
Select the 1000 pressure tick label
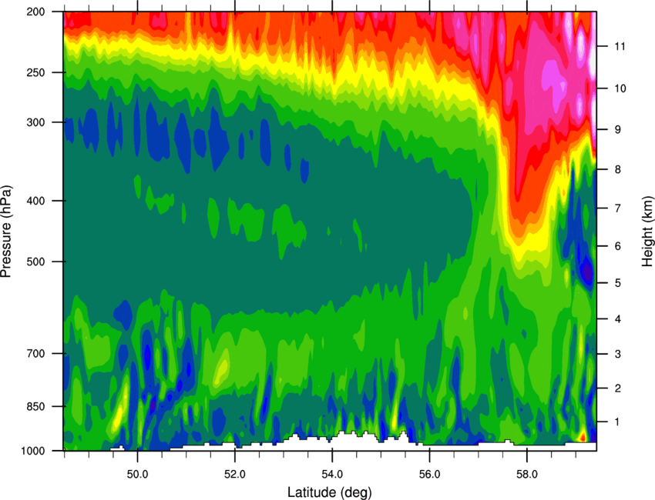[x=33, y=451]
